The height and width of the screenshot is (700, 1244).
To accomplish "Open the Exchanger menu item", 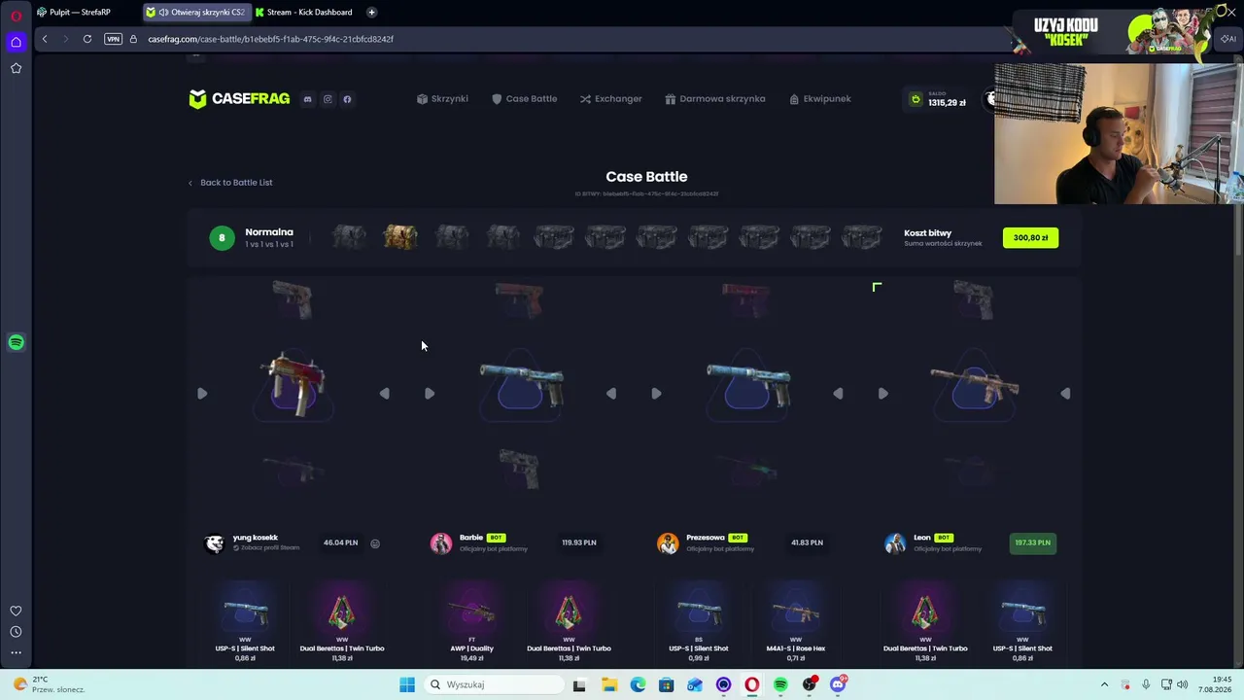I will pyautogui.click(x=610, y=98).
